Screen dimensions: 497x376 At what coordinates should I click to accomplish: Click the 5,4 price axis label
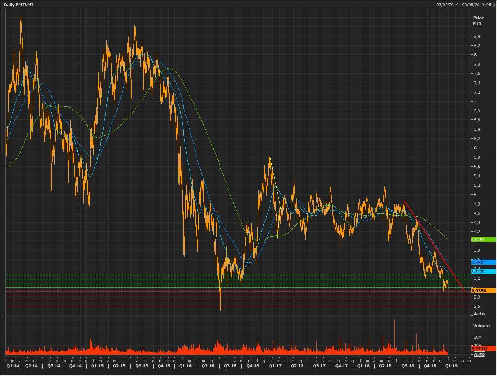[477, 176]
